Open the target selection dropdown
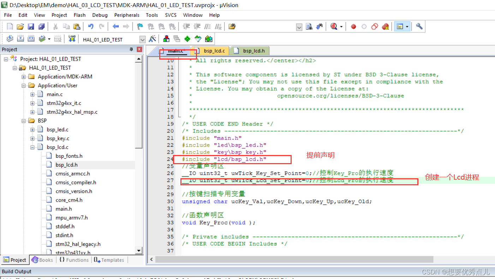 (x=142, y=39)
